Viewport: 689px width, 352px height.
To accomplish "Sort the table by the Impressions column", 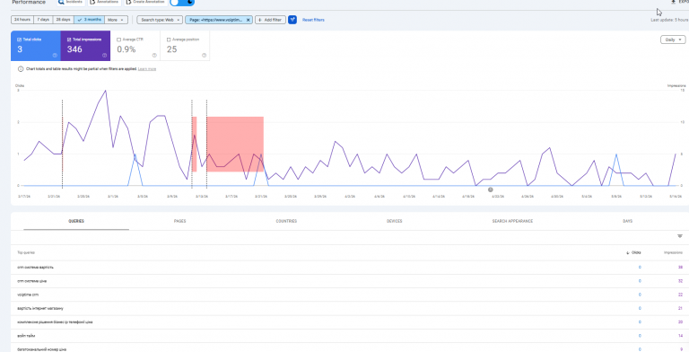I will pos(673,252).
